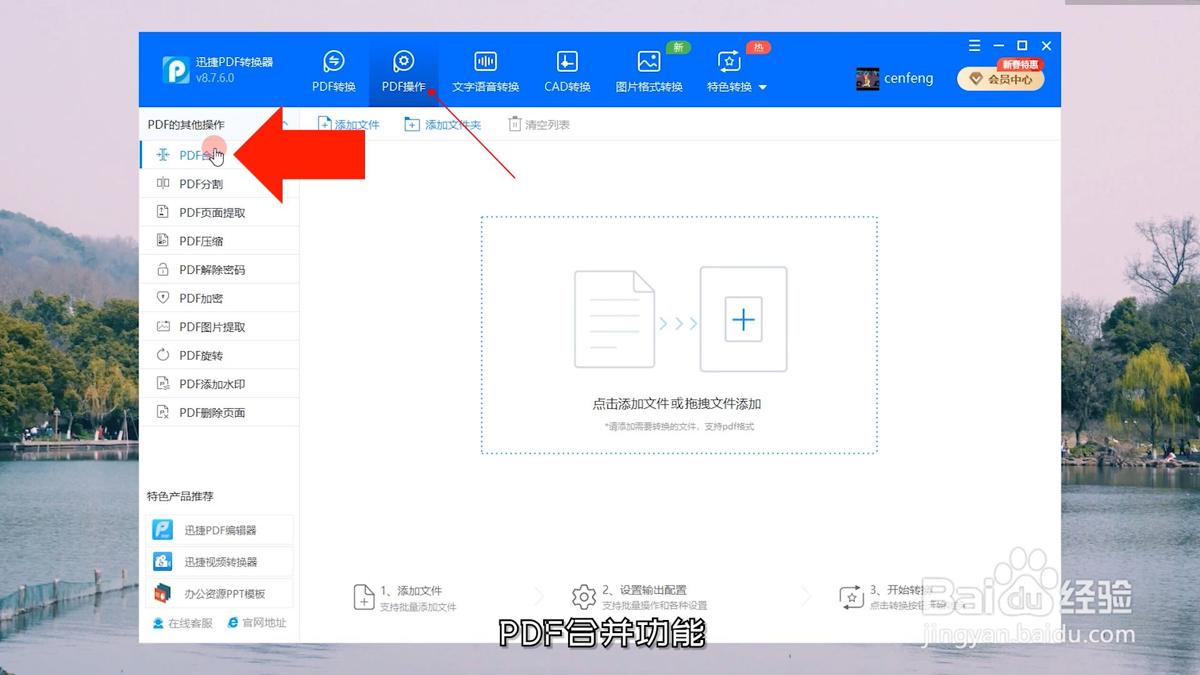Viewport: 1200px width, 675px height.
Task: Select the PDF旋转 rotation function
Action: [x=201, y=355]
